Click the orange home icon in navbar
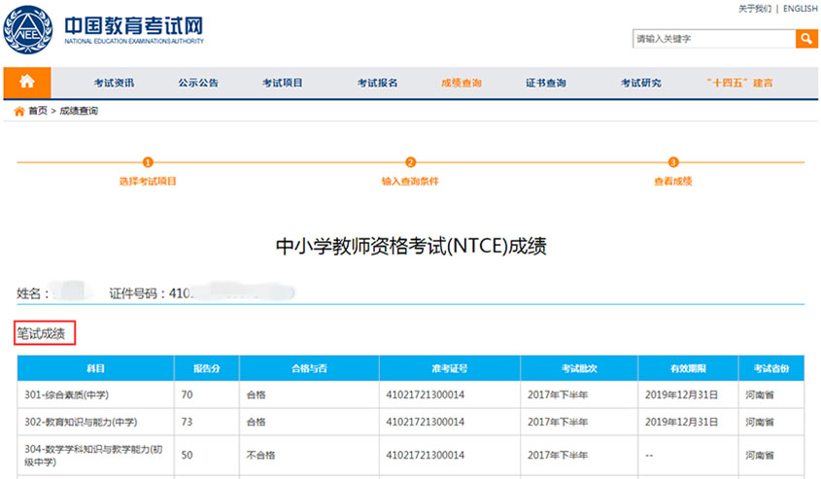This screenshot has width=821, height=479. [x=27, y=82]
